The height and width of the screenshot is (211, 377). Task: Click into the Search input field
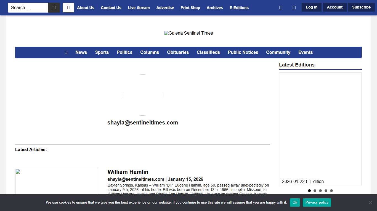(x=28, y=8)
